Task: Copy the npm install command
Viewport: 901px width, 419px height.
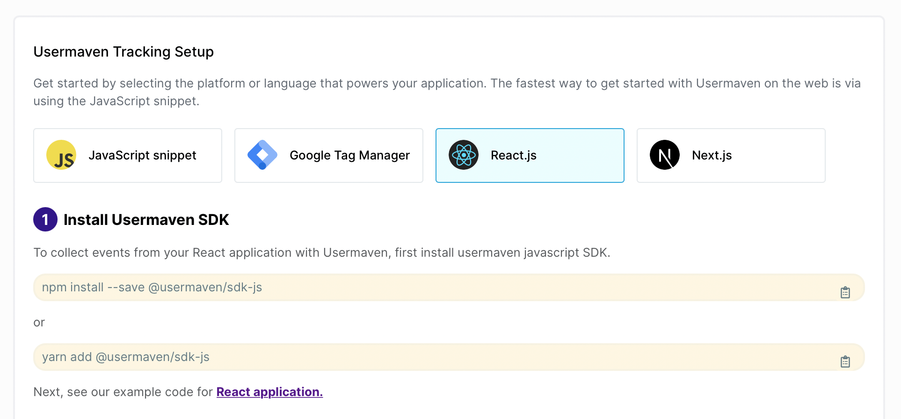Action: tap(845, 292)
